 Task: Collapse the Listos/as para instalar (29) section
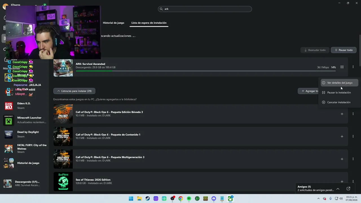tap(74, 91)
